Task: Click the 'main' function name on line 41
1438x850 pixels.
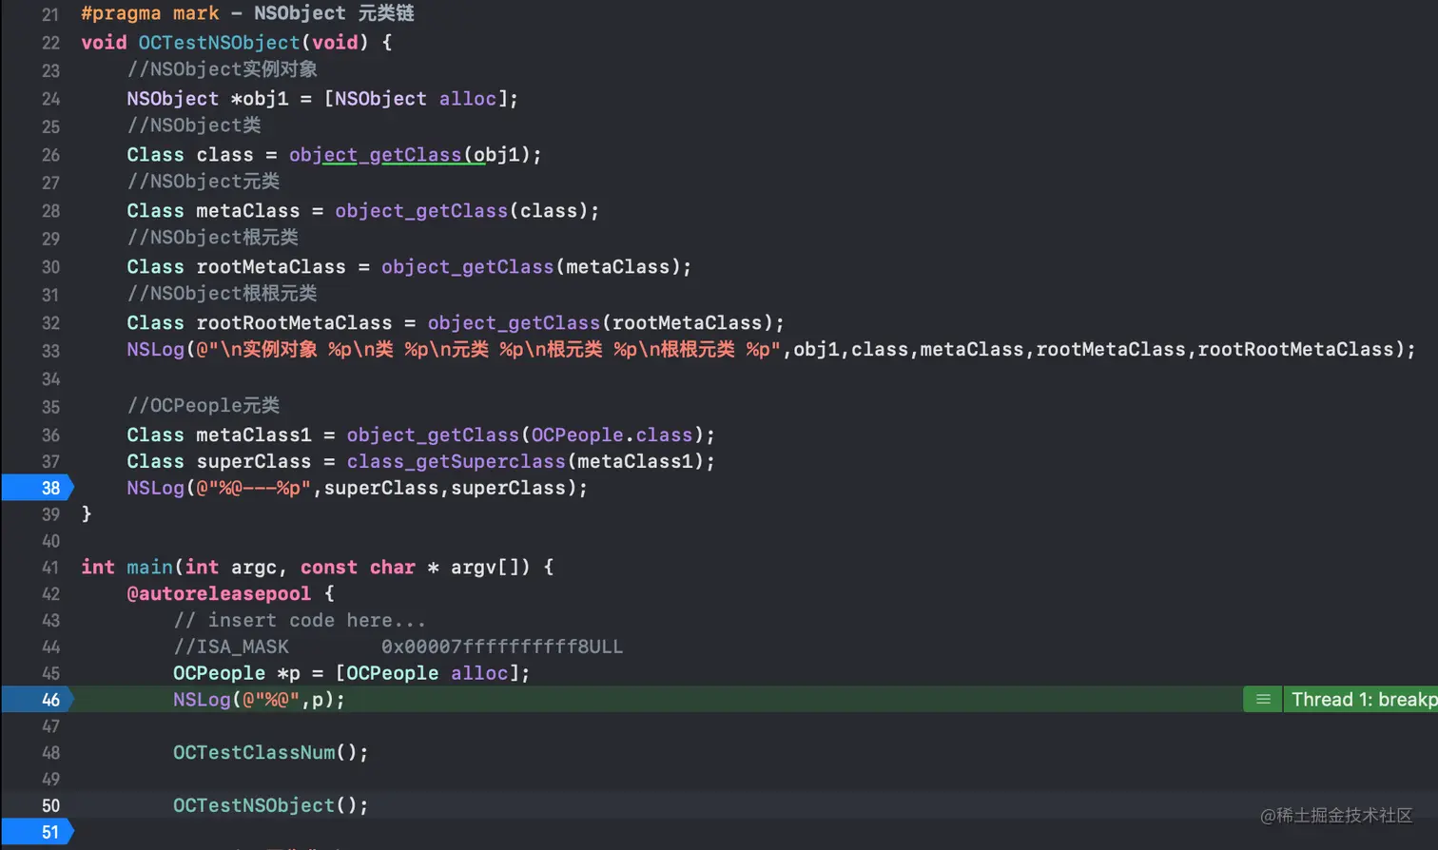Action: coord(150,568)
